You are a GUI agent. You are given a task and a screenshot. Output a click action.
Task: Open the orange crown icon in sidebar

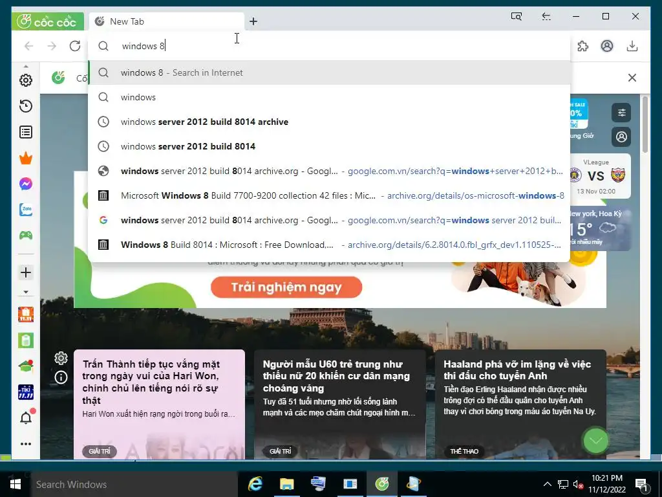click(26, 159)
